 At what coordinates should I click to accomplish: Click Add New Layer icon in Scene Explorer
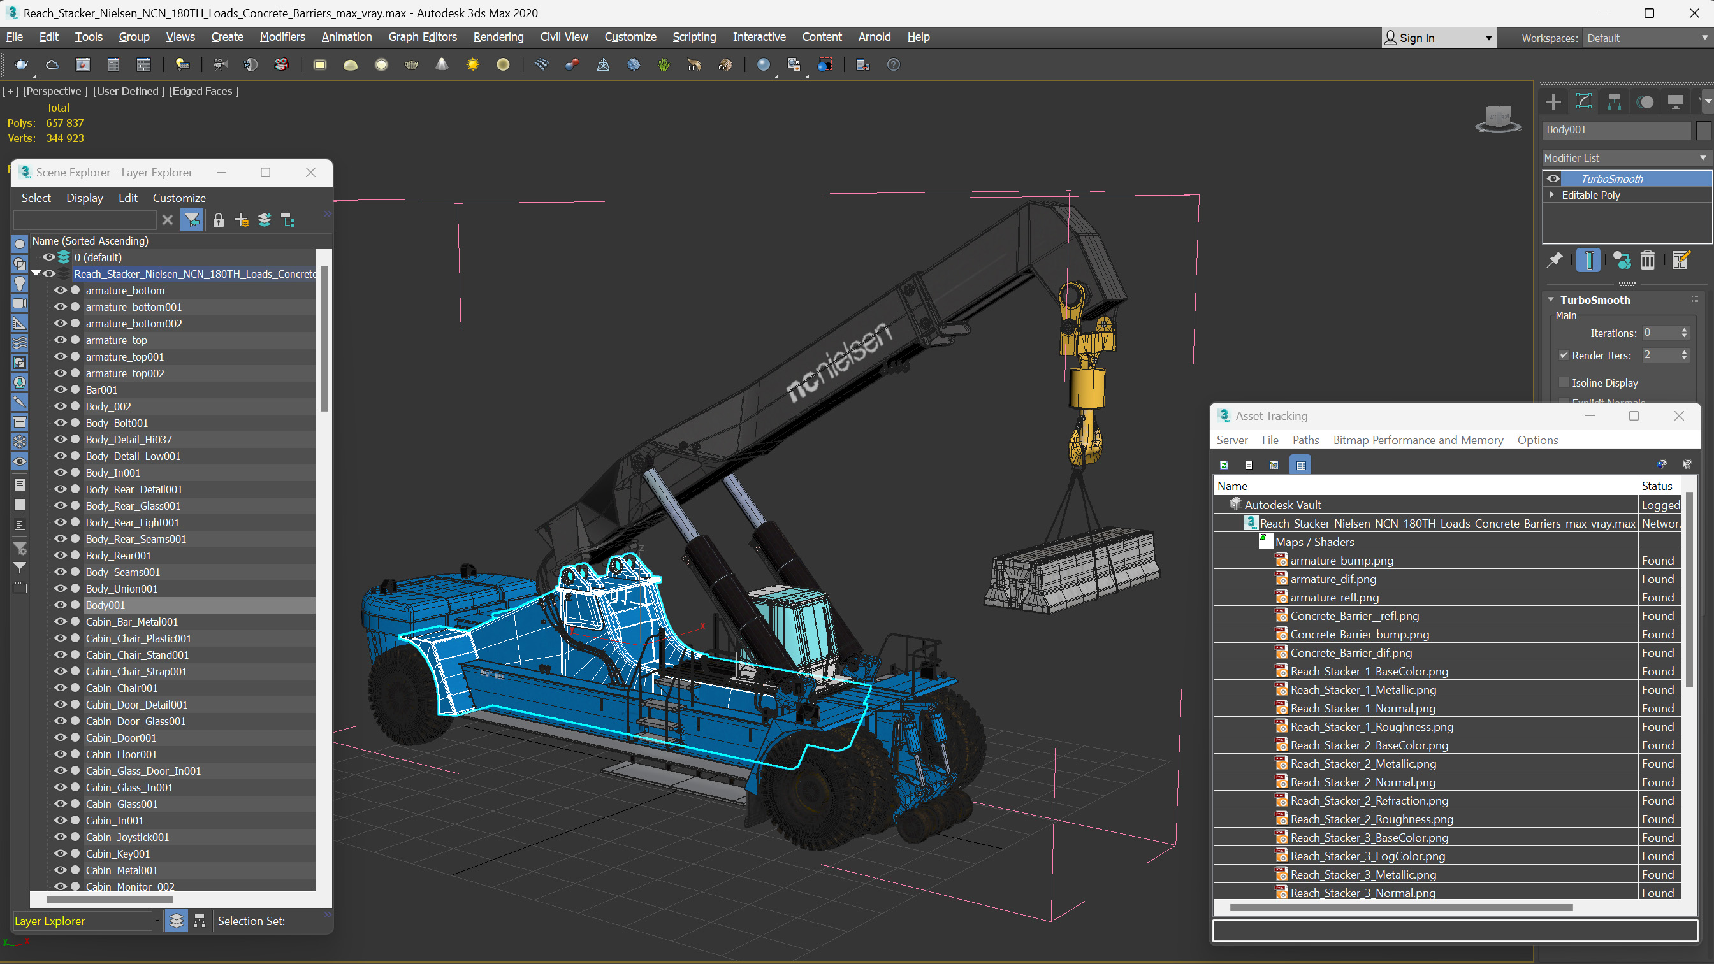[x=242, y=220]
